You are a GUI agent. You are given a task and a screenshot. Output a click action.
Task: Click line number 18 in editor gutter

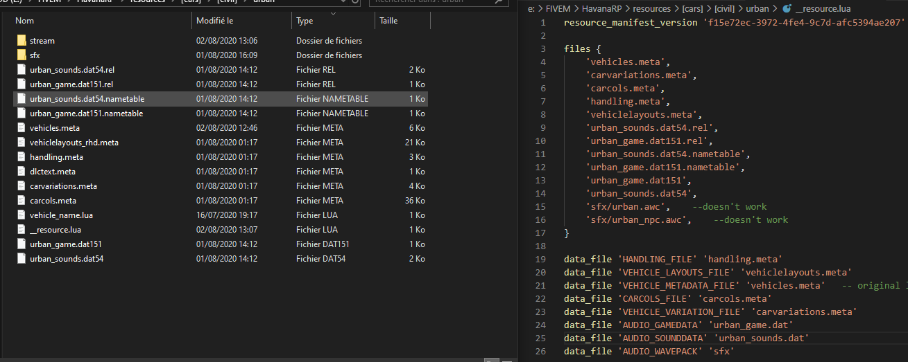[541, 246]
